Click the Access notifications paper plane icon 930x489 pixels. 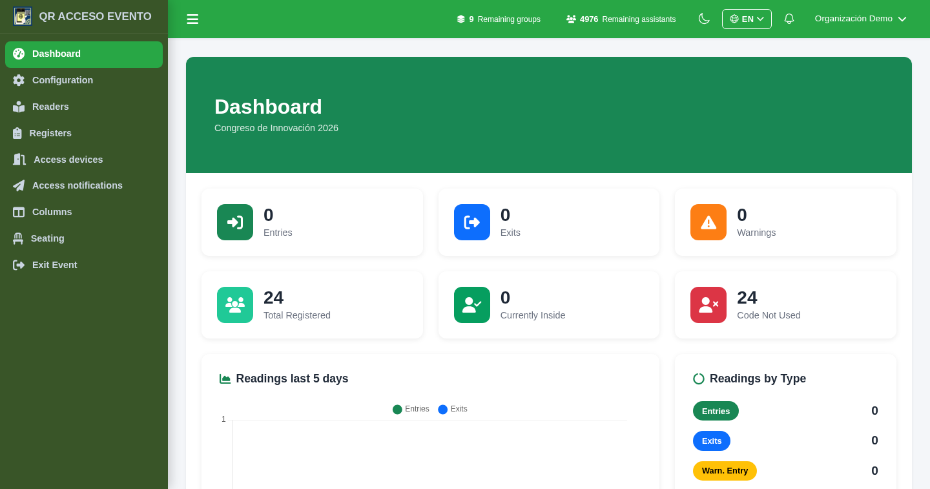click(19, 185)
